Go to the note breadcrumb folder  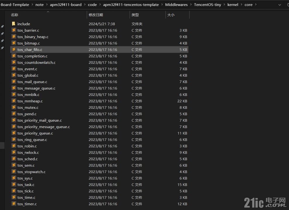tap(39, 5)
